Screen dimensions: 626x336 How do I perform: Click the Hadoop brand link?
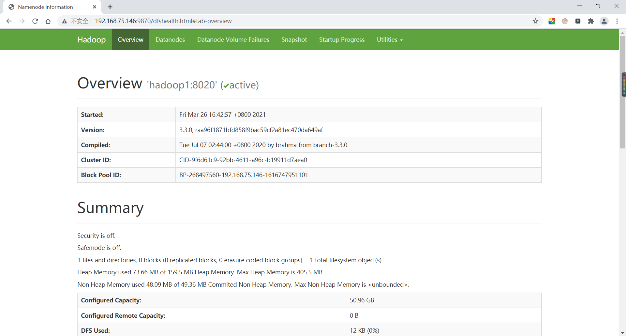(x=91, y=39)
